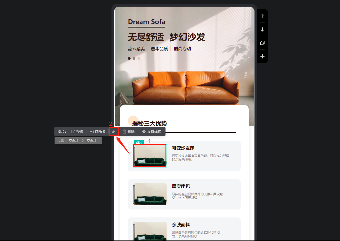Click the teal 图片 tag label
The height and width of the screenshot is (241, 340).
(x=139, y=142)
